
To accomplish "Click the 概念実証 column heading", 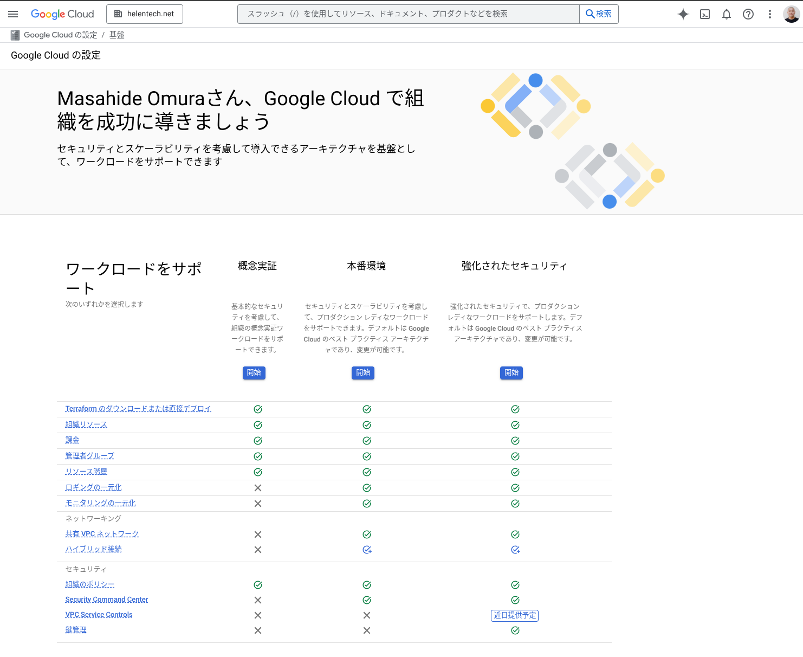I will click(x=257, y=266).
